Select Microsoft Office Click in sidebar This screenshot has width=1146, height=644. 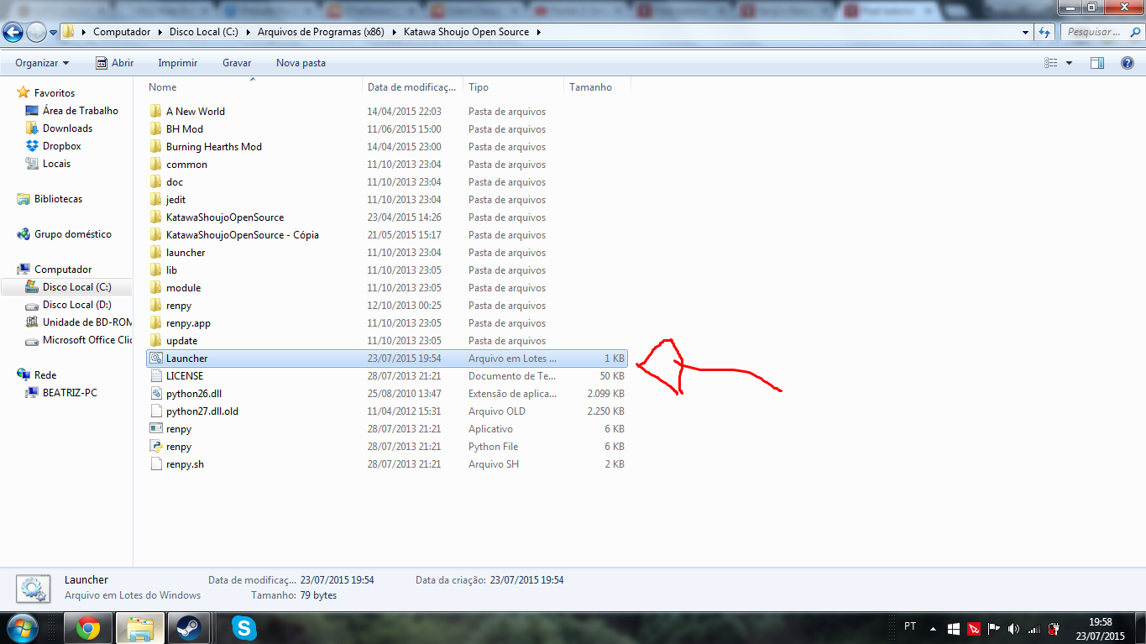point(87,340)
